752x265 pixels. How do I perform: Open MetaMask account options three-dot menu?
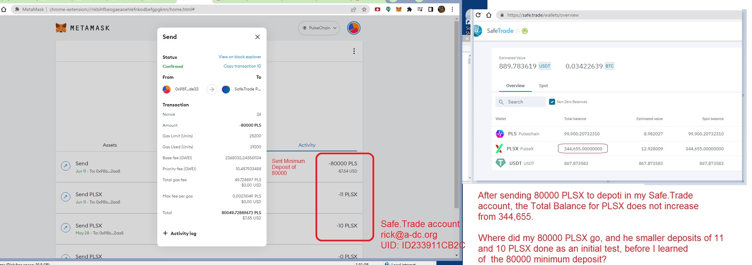(354, 51)
